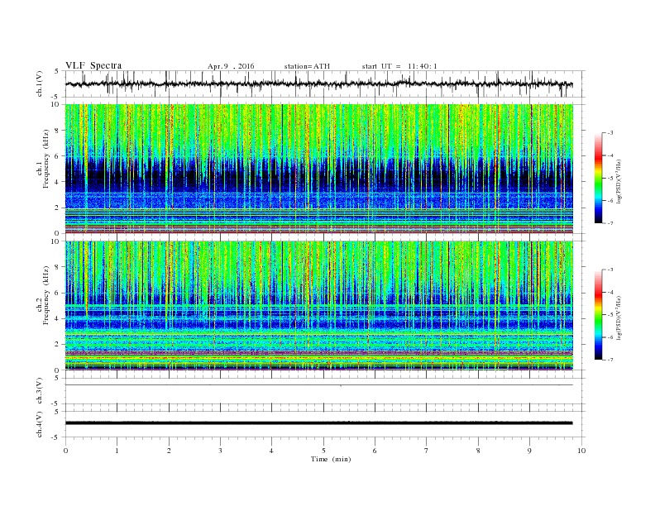The height and width of the screenshot is (506, 655).
Task: Click the ch.2 spectrogram panel
Action: 319,306
